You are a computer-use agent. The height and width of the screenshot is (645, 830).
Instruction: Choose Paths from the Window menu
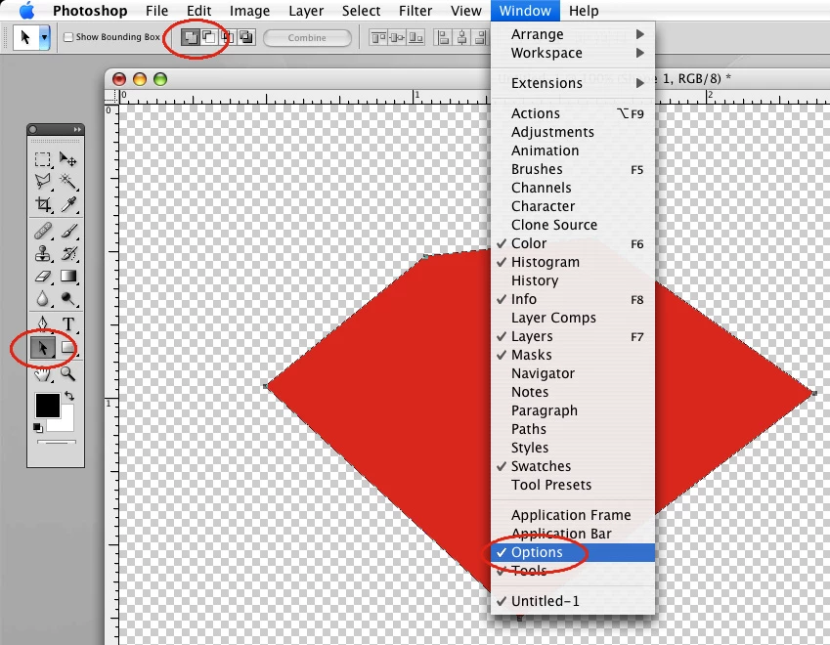573,429
